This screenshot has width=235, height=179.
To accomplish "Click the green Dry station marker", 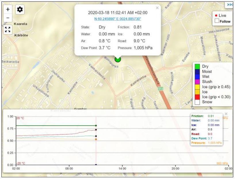I will click(x=118, y=59).
